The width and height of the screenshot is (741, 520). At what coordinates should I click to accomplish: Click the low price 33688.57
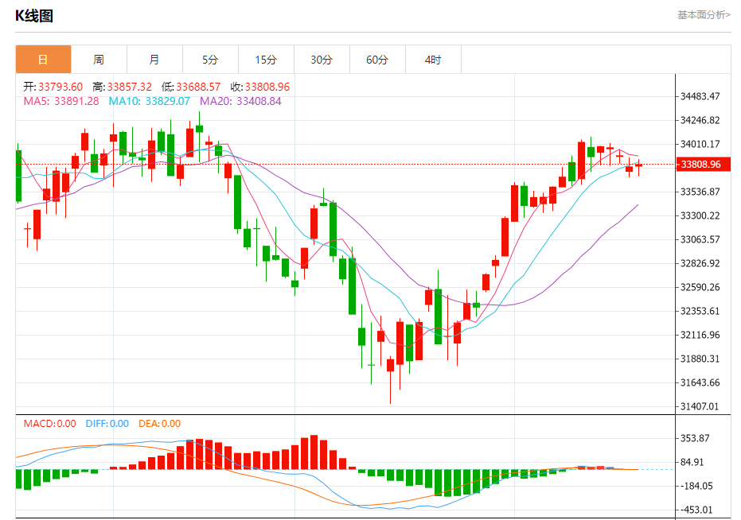tap(198, 87)
